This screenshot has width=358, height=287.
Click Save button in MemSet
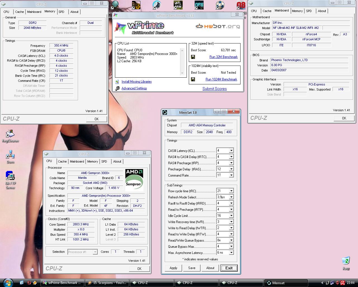pos(192,268)
